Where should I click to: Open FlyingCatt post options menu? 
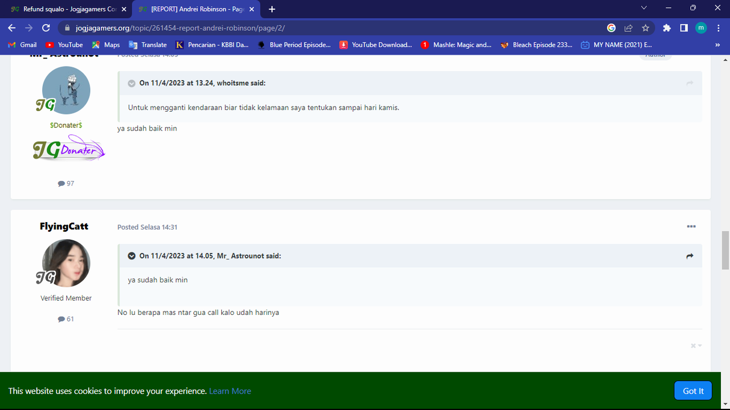click(x=691, y=227)
